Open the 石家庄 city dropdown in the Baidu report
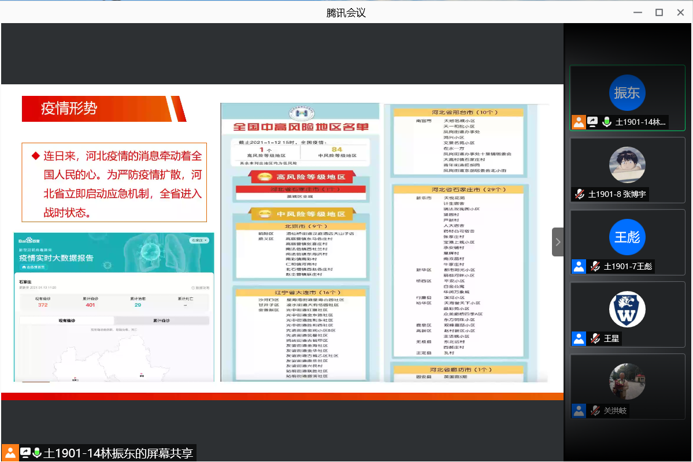 (x=199, y=240)
